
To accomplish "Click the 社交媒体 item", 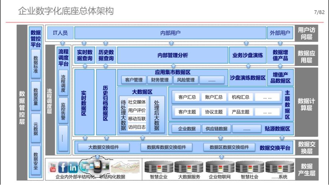I will point(137,102).
